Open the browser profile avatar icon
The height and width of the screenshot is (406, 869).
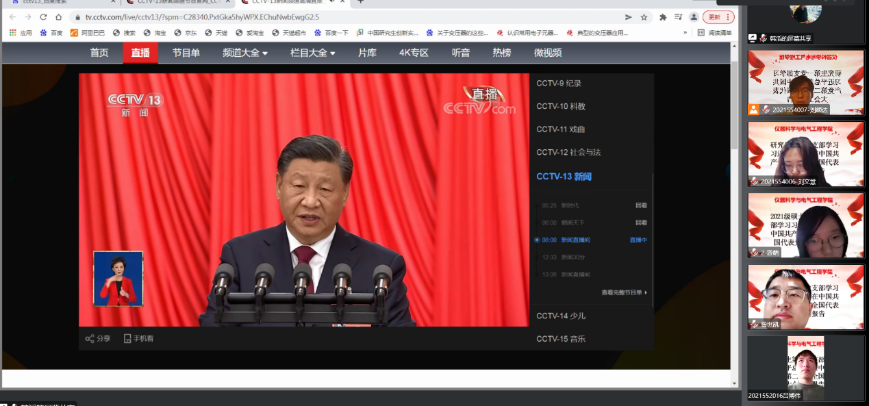click(x=694, y=17)
